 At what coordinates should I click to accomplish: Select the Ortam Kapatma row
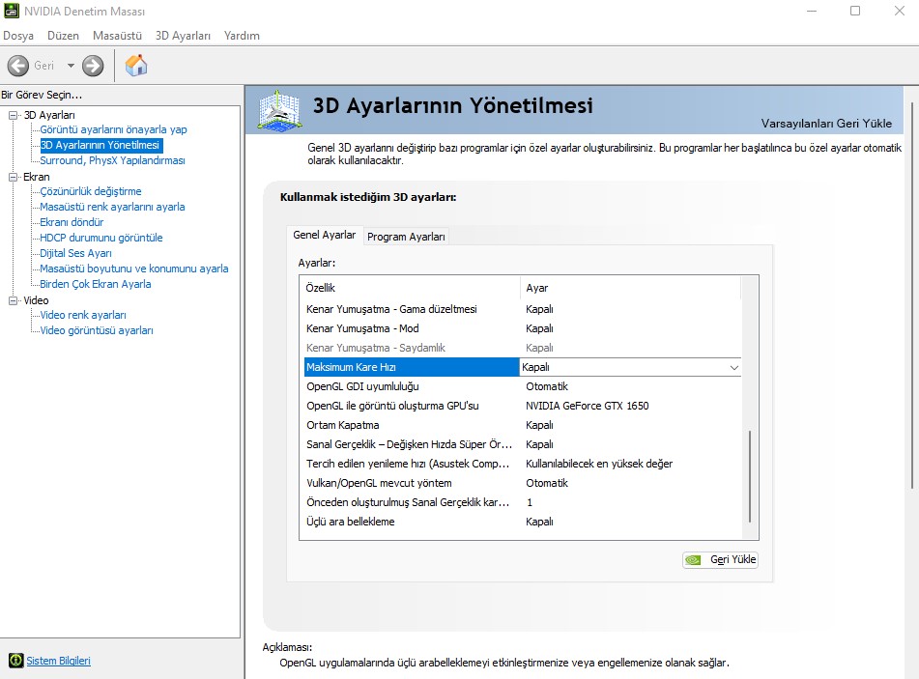522,425
